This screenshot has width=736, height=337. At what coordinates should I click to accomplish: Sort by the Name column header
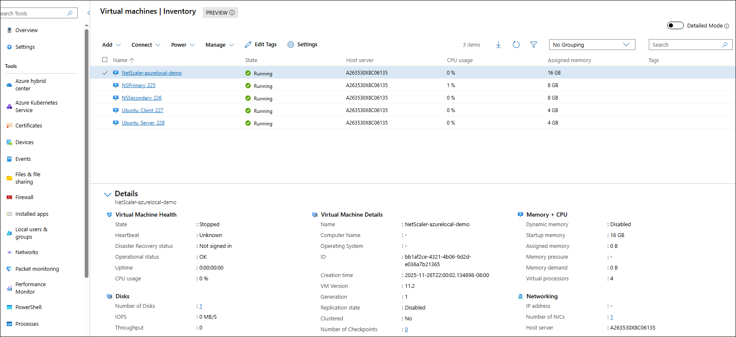pyautogui.click(x=124, y=60)
